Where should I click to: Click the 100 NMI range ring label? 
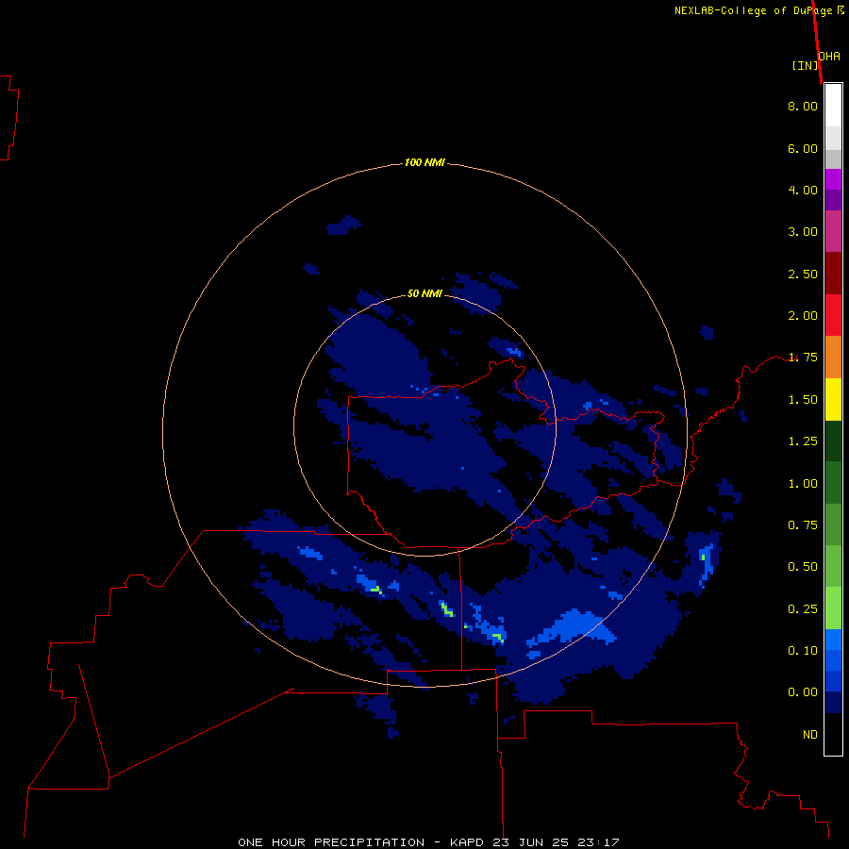pos(424,162)
